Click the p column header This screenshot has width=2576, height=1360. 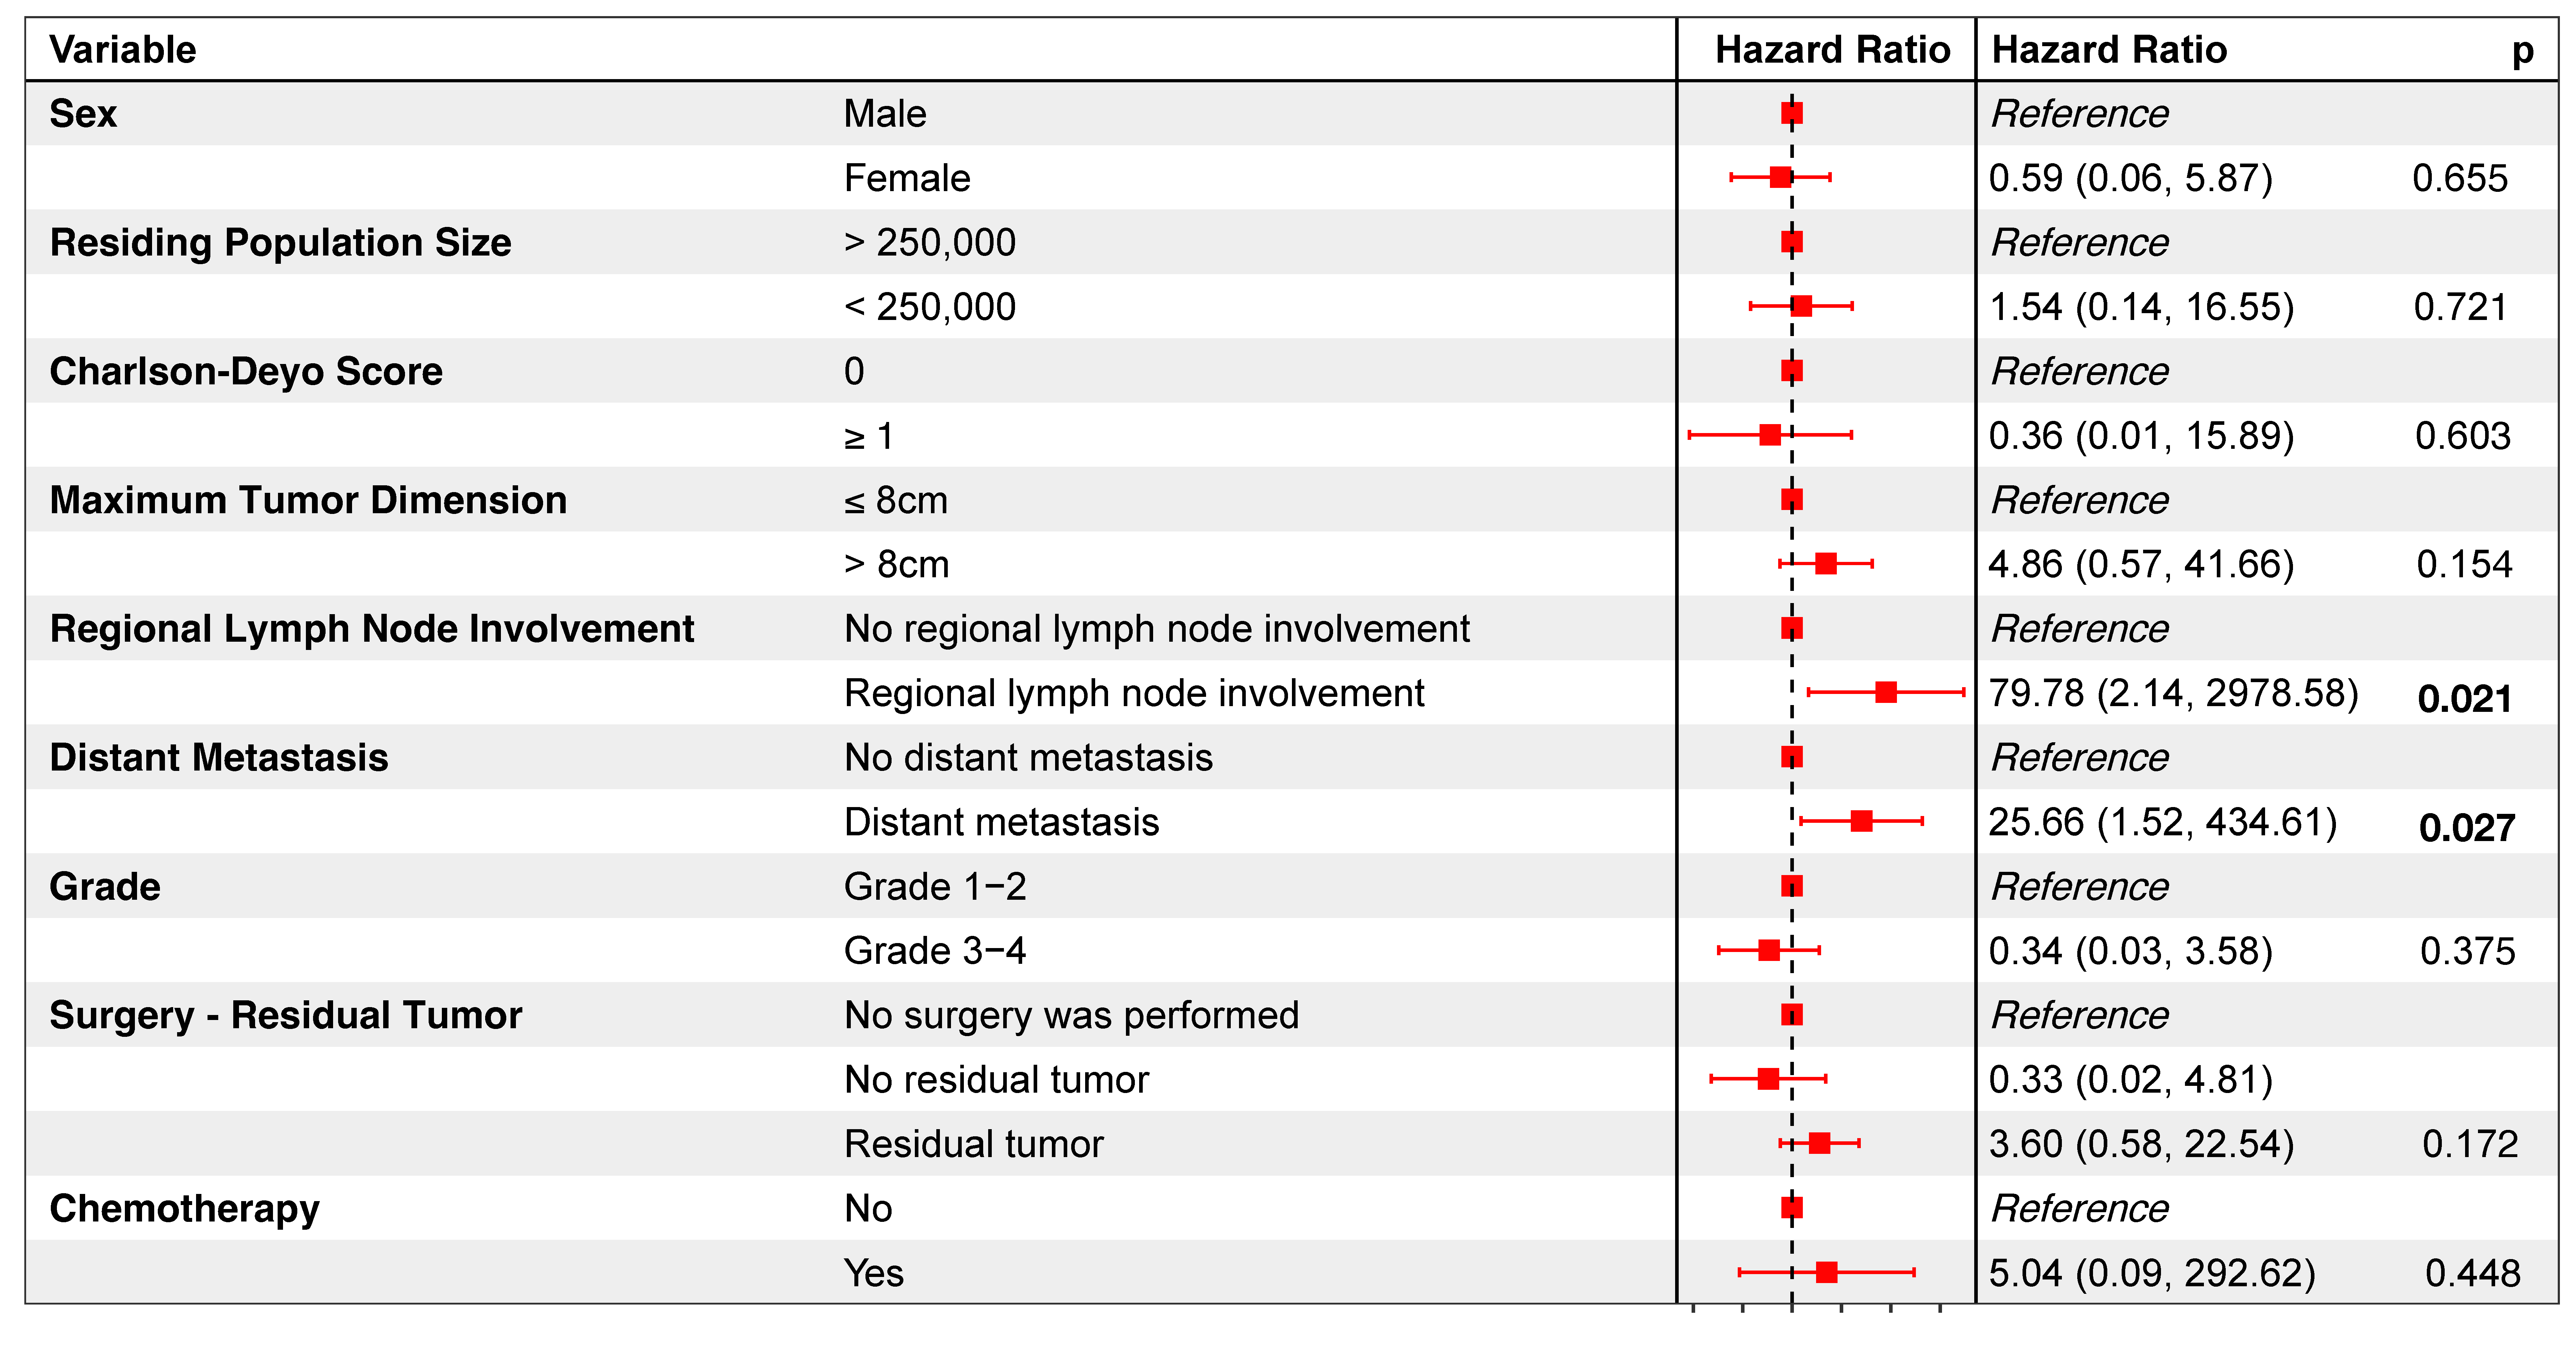(x=2522, y=49)
